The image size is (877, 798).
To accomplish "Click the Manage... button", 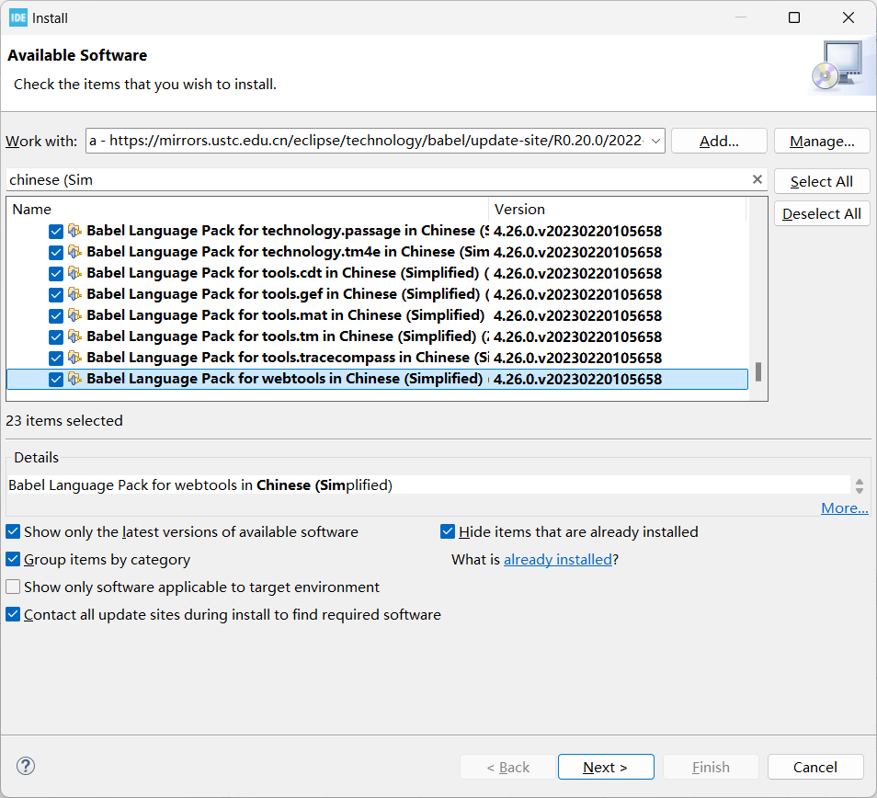I will 822,141.
